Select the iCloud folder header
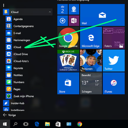128x128 pixels. pyautogui.click(x=28, y=12)
